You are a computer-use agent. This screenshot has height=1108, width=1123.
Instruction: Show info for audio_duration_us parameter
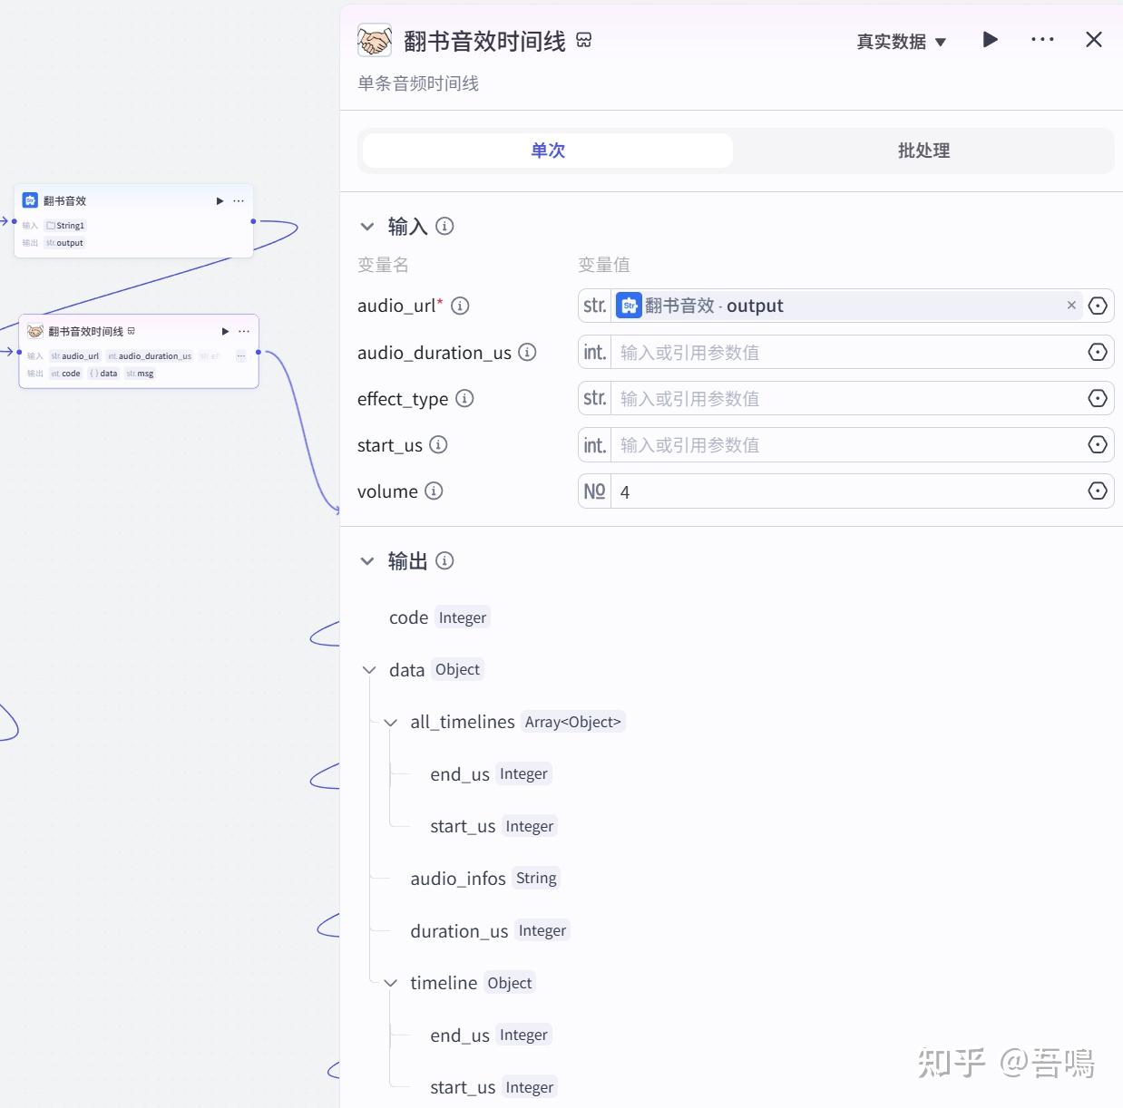527,352
